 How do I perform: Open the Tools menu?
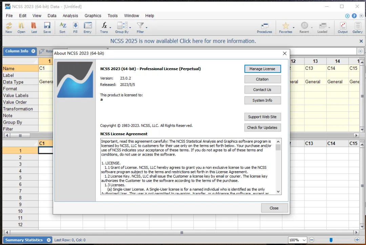113,16
